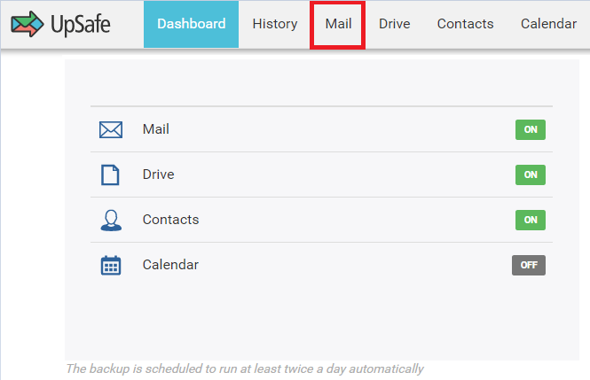Enable Calendar backup OFF switch
The height and width of the screenshot is (380, 590).
(x=528, y=265)
